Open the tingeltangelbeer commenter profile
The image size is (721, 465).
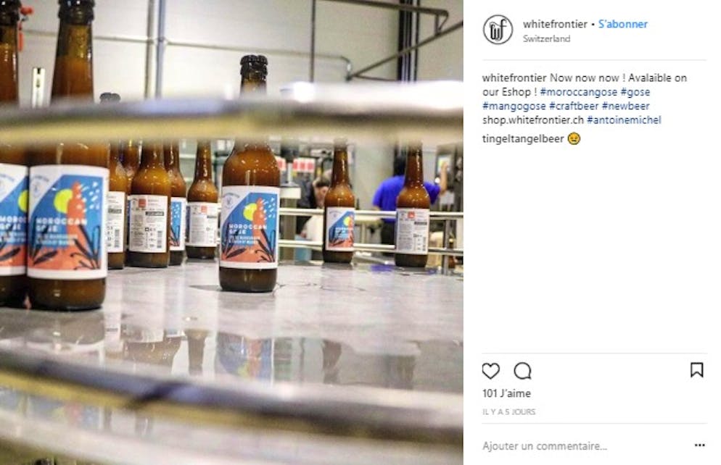pyautogui.click(x=523, y=138)
